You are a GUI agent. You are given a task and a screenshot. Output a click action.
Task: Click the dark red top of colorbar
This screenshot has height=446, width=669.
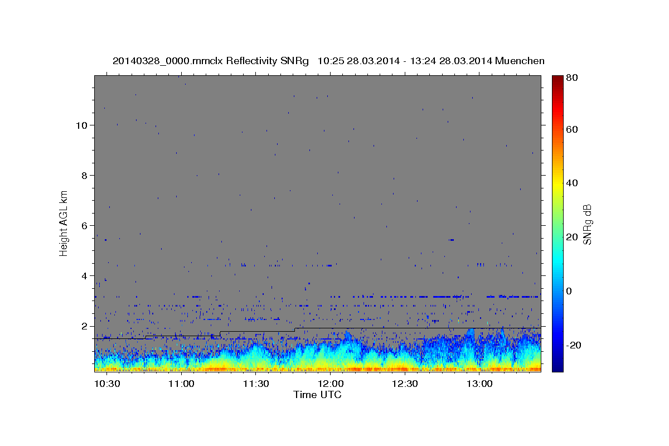557,79
